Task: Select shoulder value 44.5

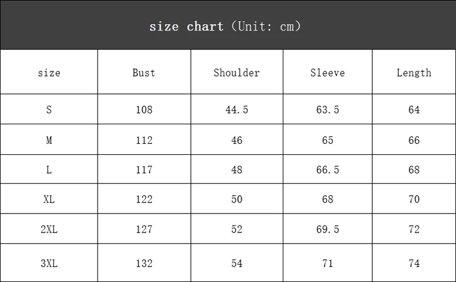Action: [x=237, y=109]
